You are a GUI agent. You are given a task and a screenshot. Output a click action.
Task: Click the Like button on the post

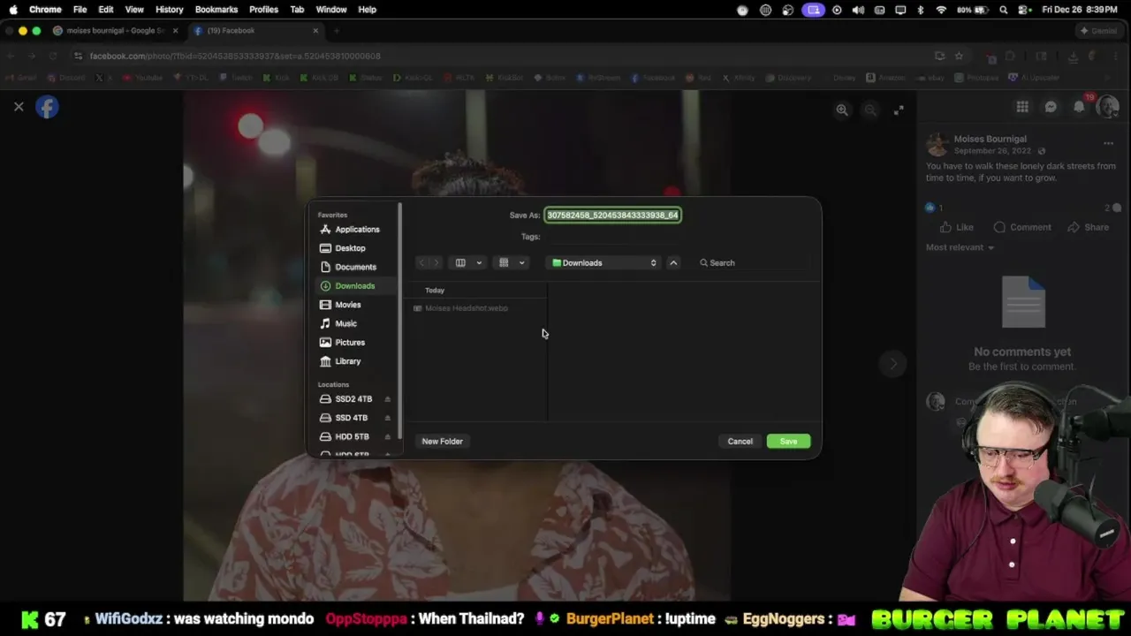click(x=957, y=227)
